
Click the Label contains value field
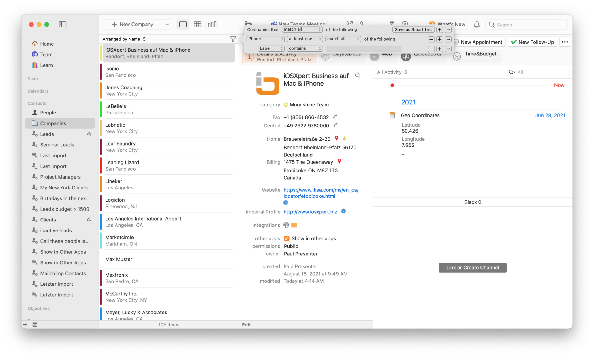[363, 48]
